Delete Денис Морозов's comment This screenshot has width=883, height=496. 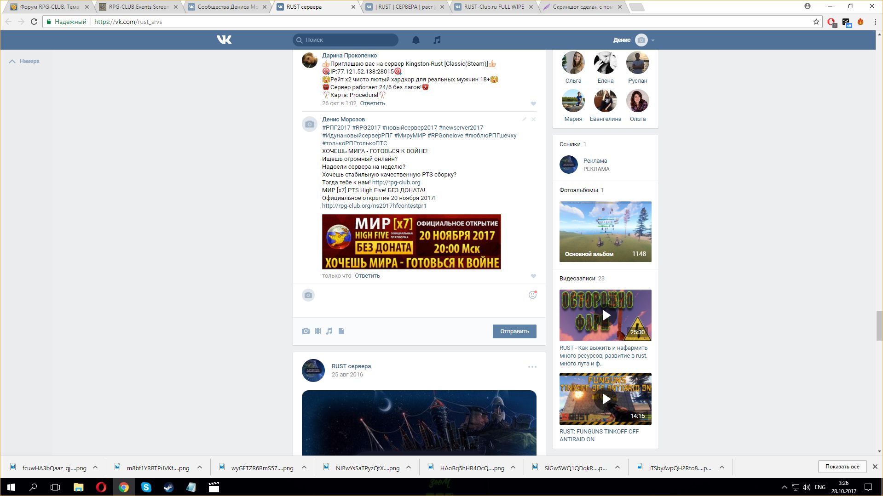[533, 119]
